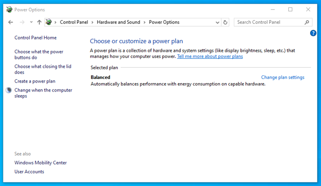Open the recent locations dropdown arrow
The width and height of the screenshot is (321, 186).
(31, 22)
